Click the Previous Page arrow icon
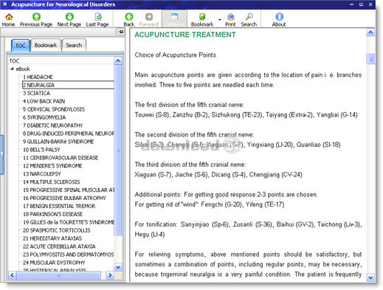Screen dimensions: 383x290 click(x=36, y=17)
